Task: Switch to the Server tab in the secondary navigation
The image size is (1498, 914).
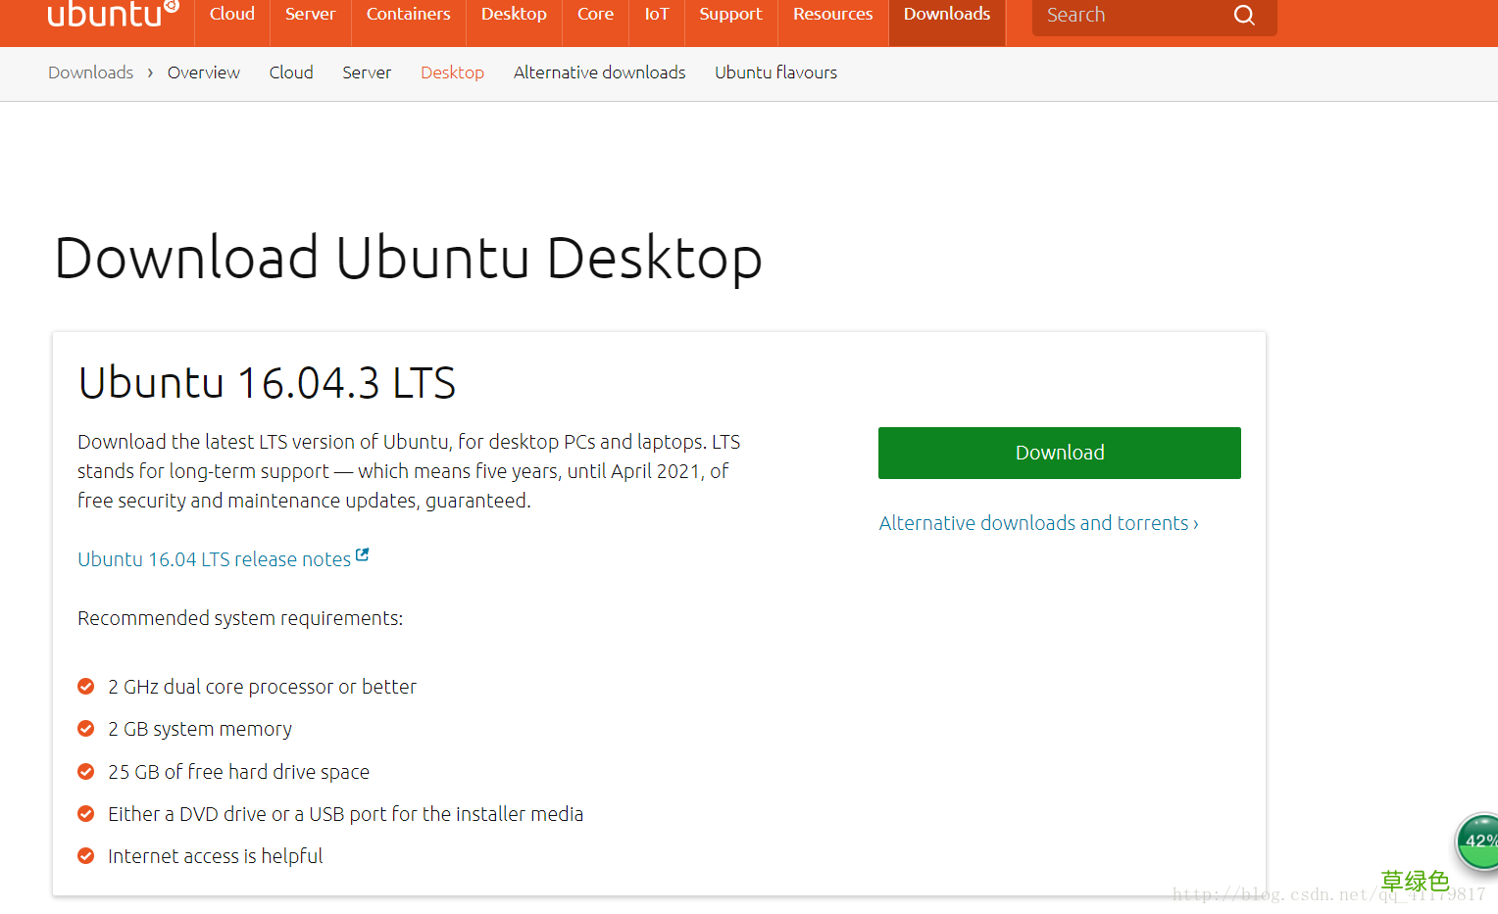Action: [x=367, y=72]
